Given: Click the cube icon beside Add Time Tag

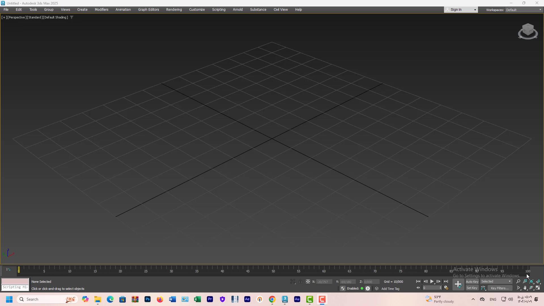Looking at the screenshot, I should coord(377,288).
